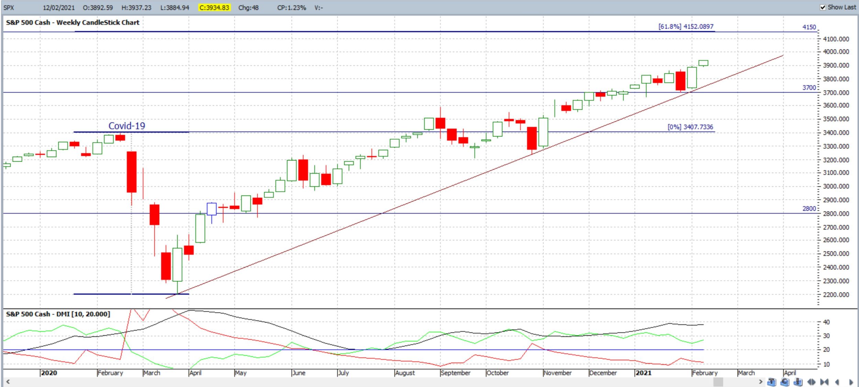Click the S&P 500 Cash DMI indicator title
The image size is (859, 387).
58,314
